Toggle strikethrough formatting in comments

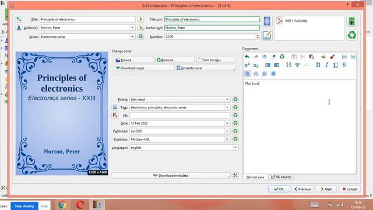coord(344,65)
